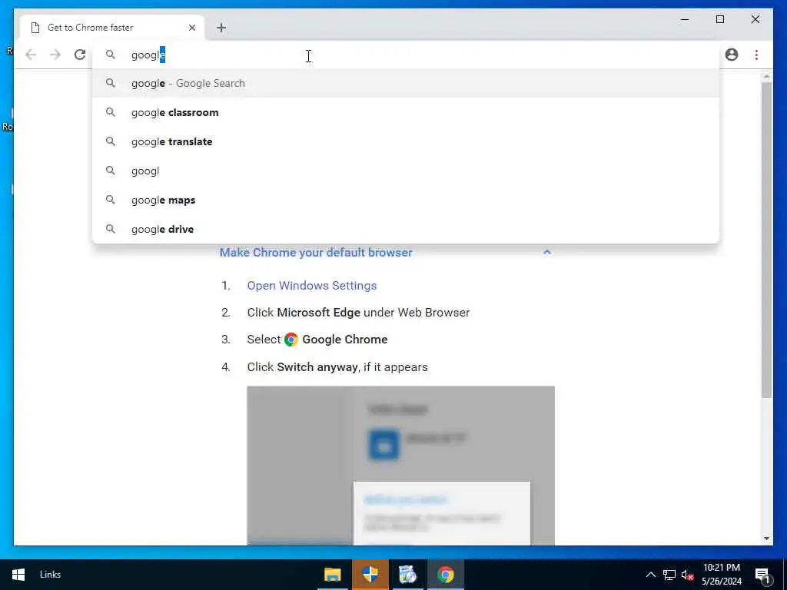787x590 pixels.
Task: Choose 'google maps' suggestion
Action: [406, 200]
